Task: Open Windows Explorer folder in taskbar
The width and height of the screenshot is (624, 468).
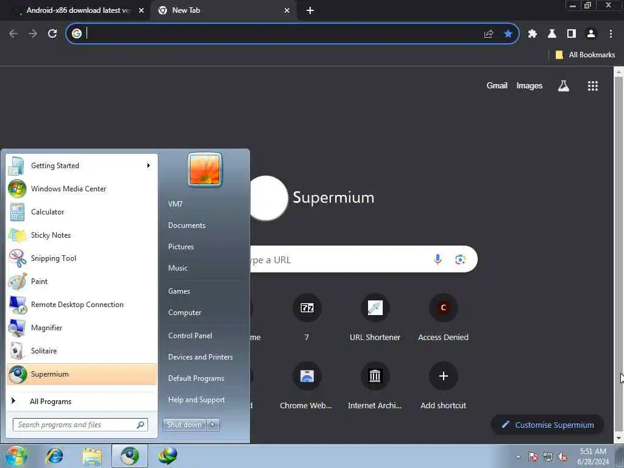Action: tap(93, 456)
